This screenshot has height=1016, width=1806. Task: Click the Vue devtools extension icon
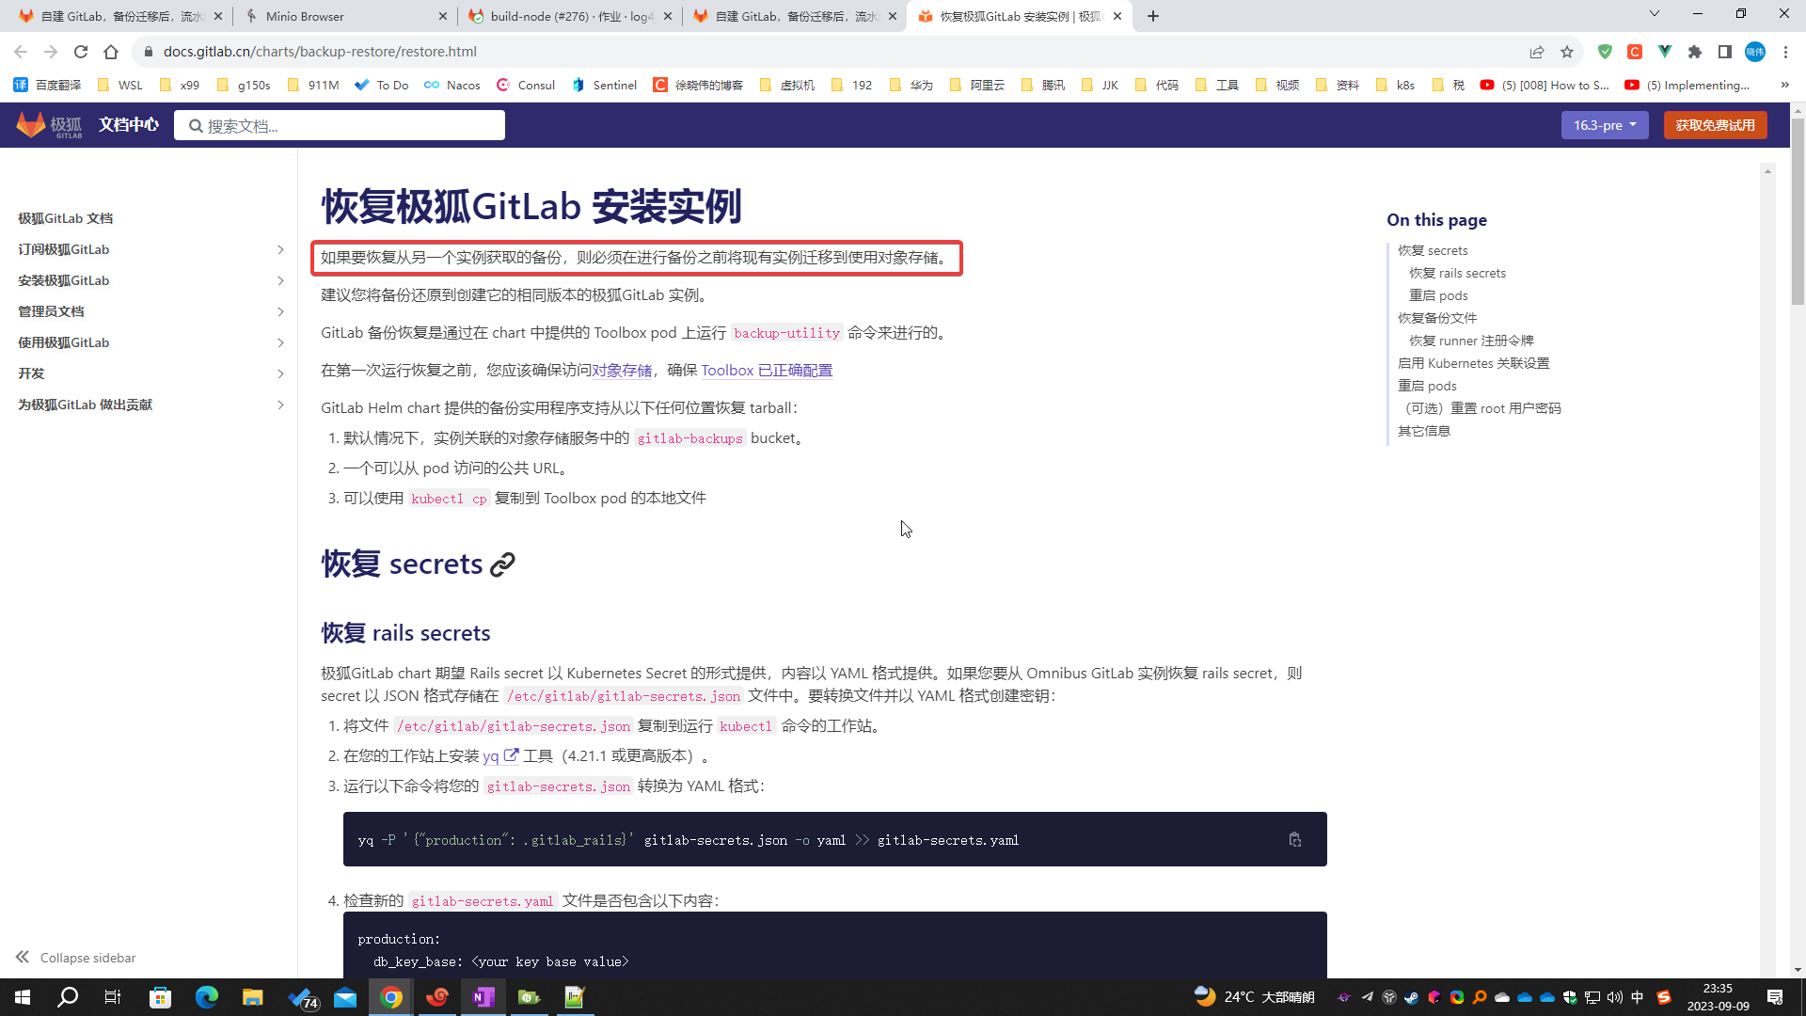(x=1665, y=52)
